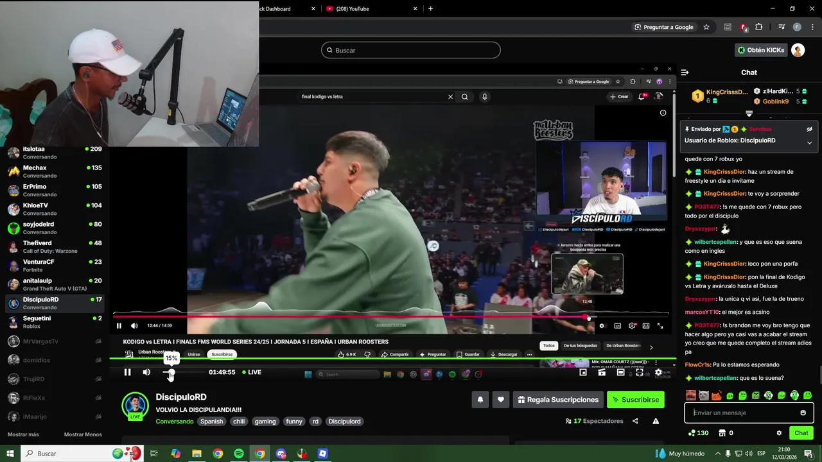Open chat settings gear
This screenshot has width=822, height=462.
click(x=779, y=433)
